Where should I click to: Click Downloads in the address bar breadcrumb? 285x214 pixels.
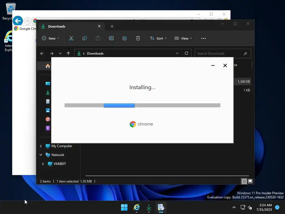95,53
